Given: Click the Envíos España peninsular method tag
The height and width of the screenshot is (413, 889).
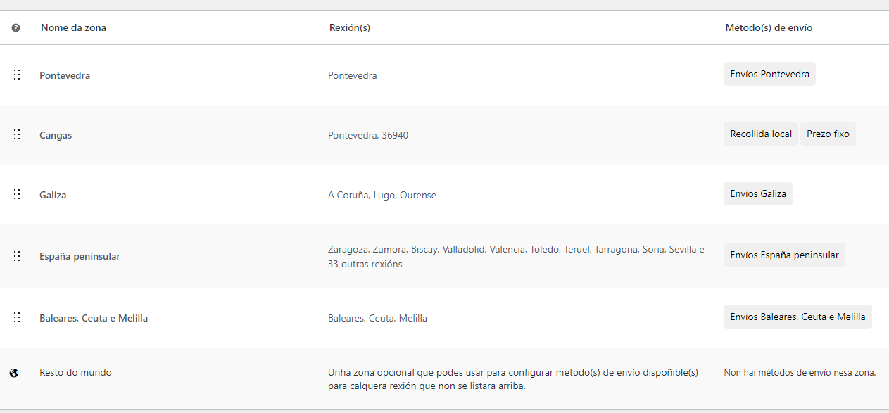Looking at the screenshot, I should pos(784,255).
